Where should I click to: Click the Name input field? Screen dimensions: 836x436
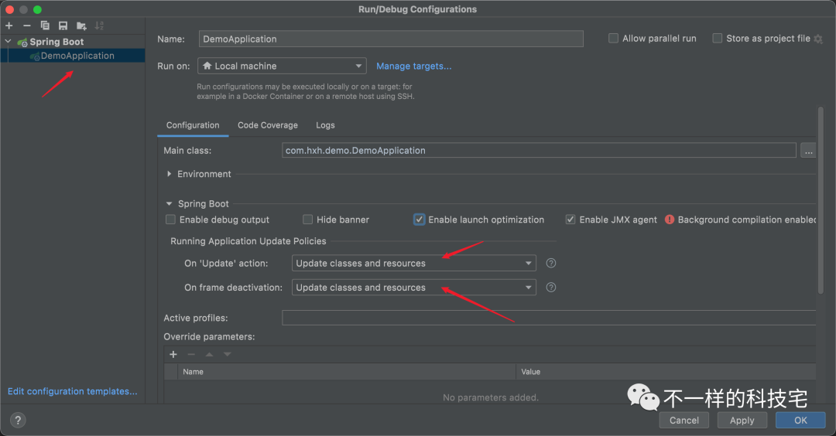(x=391, y=39)
